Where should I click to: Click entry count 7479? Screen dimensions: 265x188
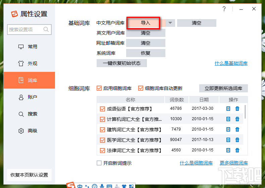pos(176,129)
